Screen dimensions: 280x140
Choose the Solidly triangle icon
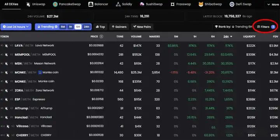click(118, 4)
